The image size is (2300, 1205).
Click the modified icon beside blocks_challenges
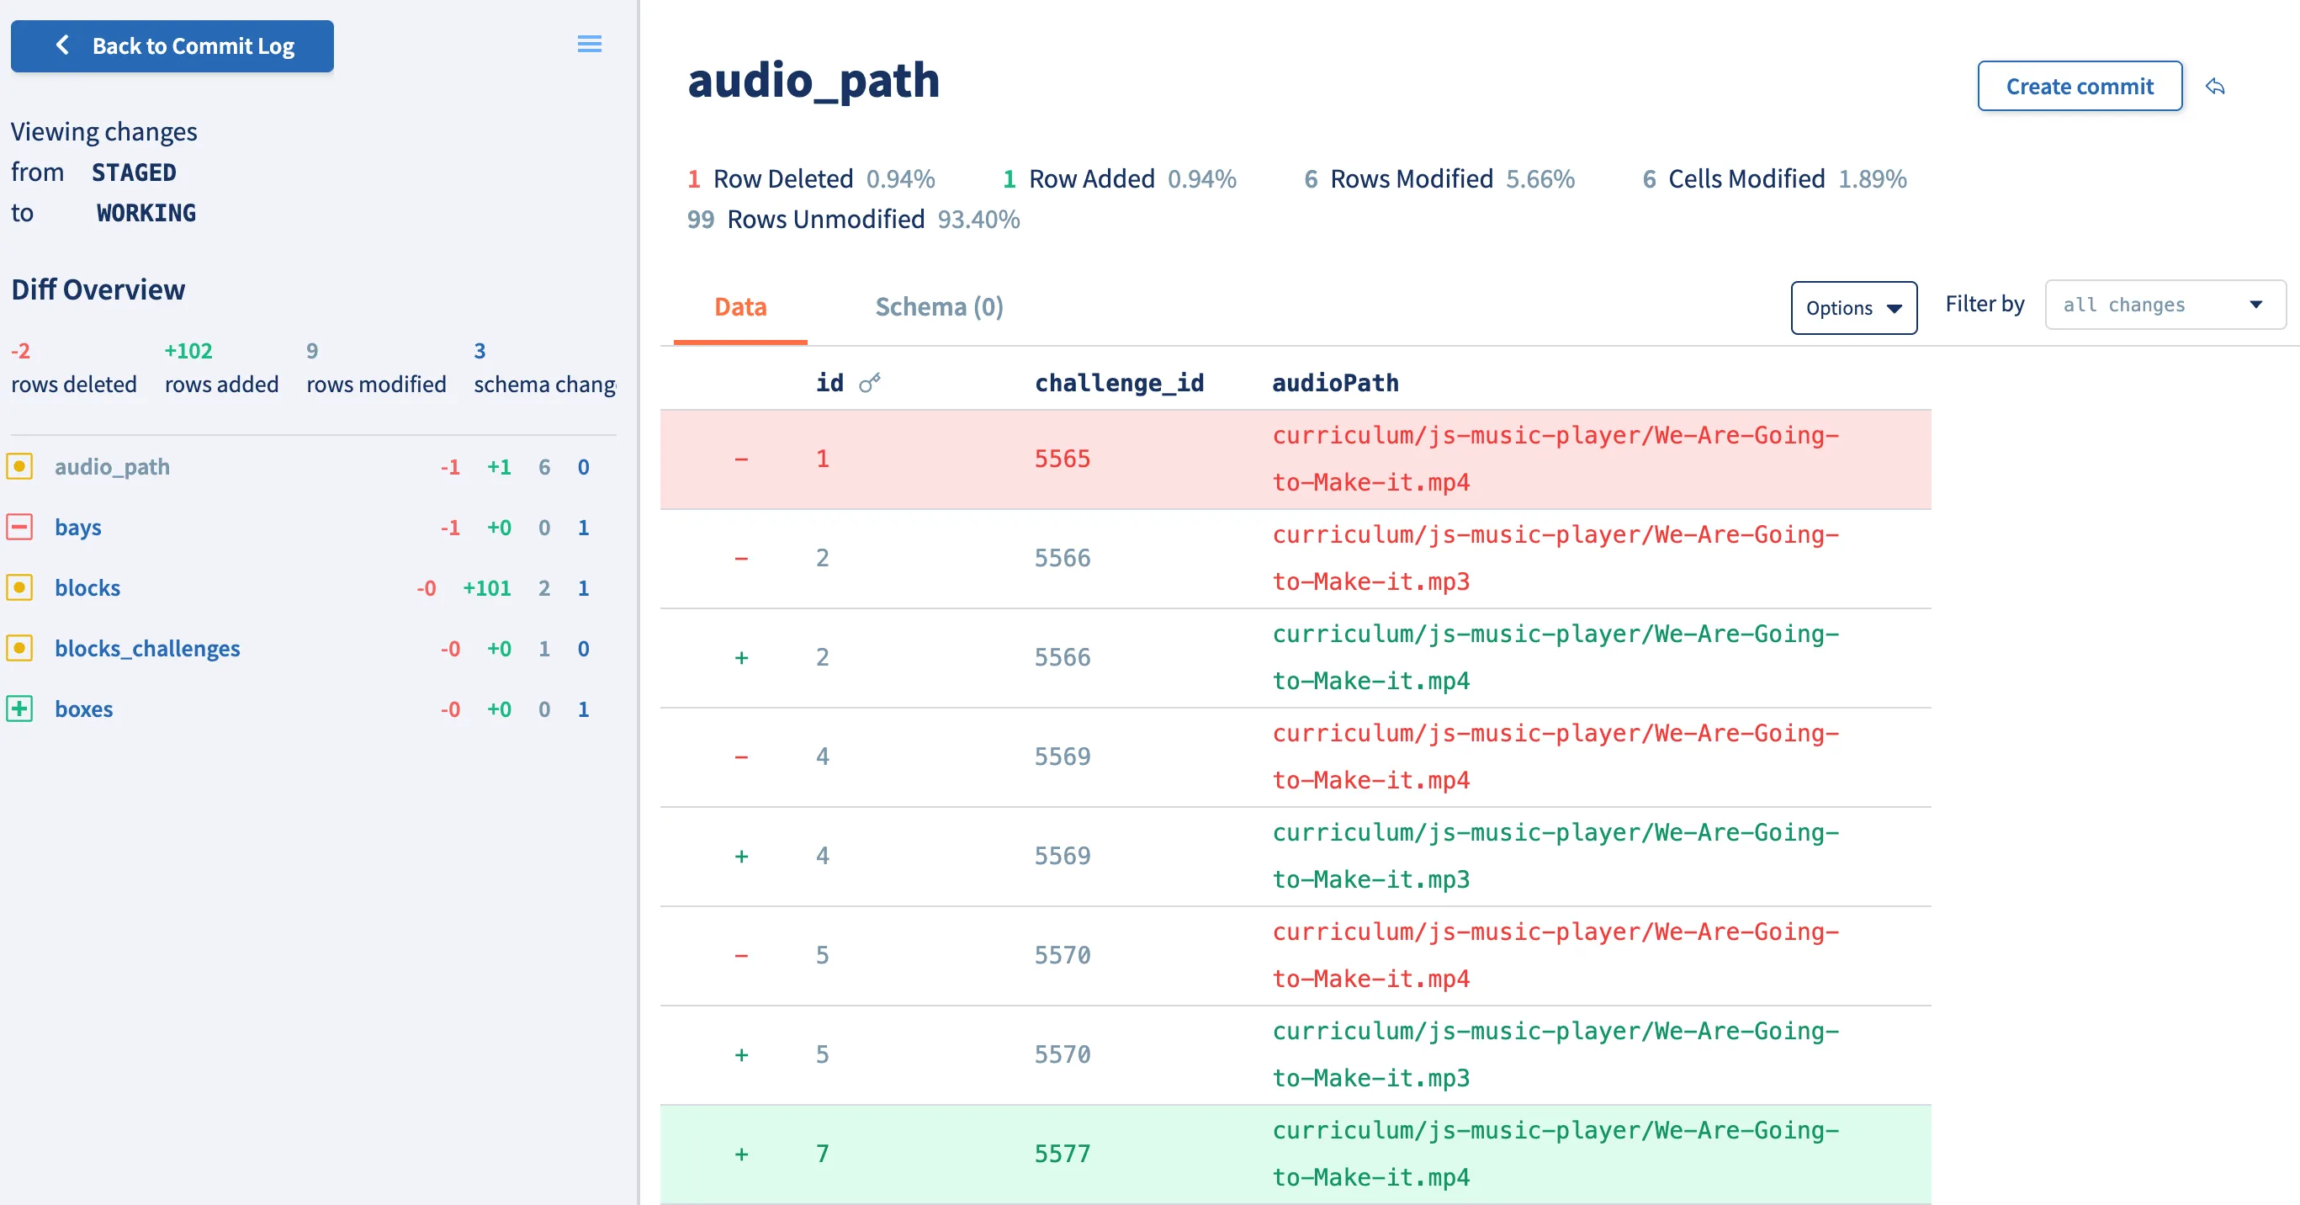(19, 649)
